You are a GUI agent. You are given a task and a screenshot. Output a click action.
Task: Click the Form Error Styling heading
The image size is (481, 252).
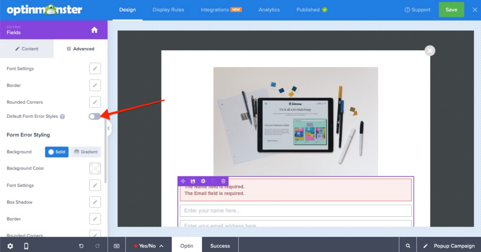pyautogui.click(x=28, y=135)
